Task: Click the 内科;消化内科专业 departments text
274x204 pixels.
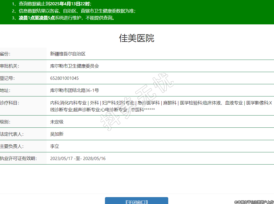Action: (68, 103)
